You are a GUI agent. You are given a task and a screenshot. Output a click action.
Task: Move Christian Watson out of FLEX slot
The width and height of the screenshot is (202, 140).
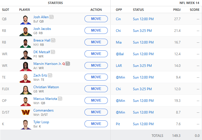point(96,89)
